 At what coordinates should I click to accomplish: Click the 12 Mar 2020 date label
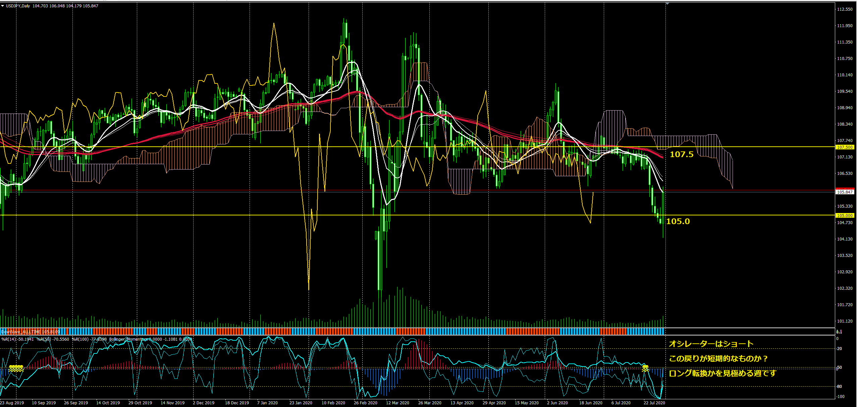397,403
